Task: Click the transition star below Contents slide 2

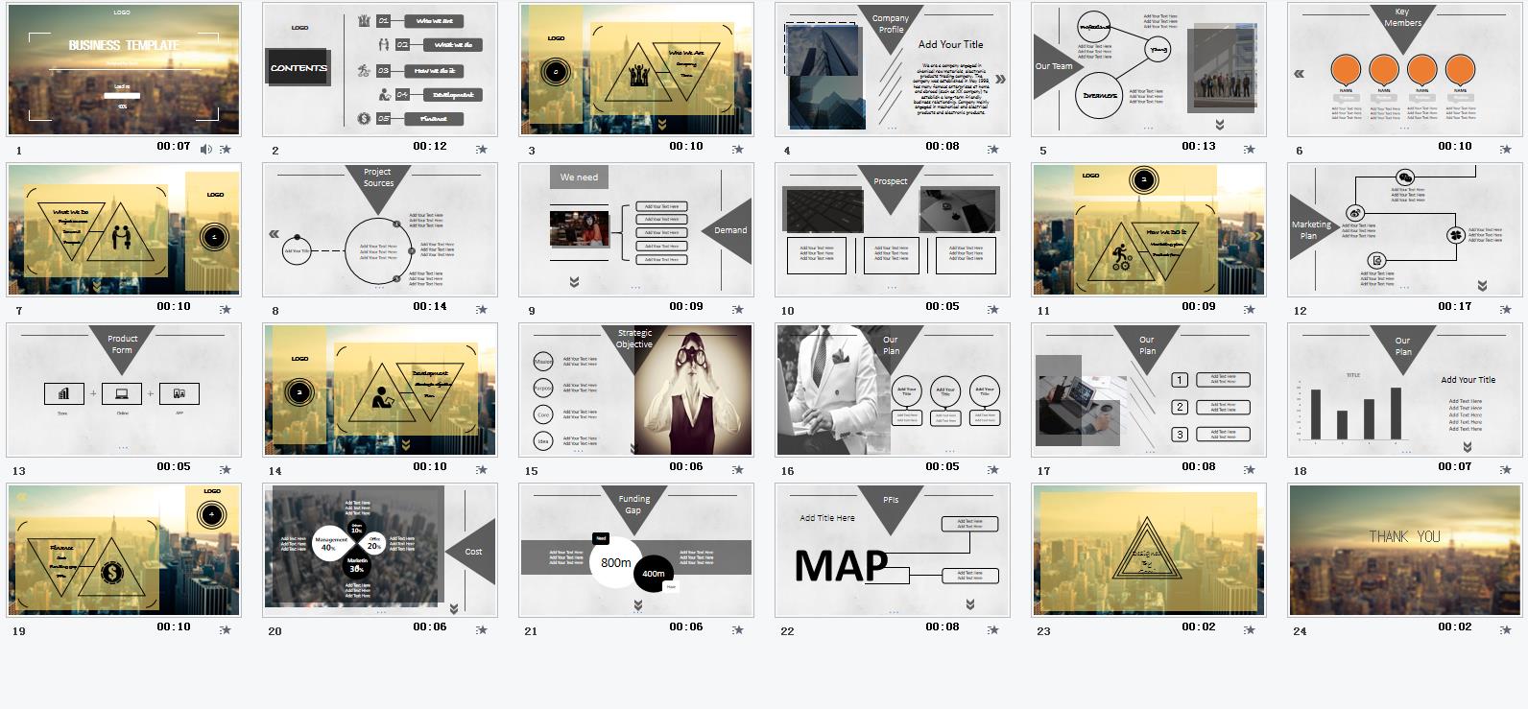Action: tap(482, 149)
